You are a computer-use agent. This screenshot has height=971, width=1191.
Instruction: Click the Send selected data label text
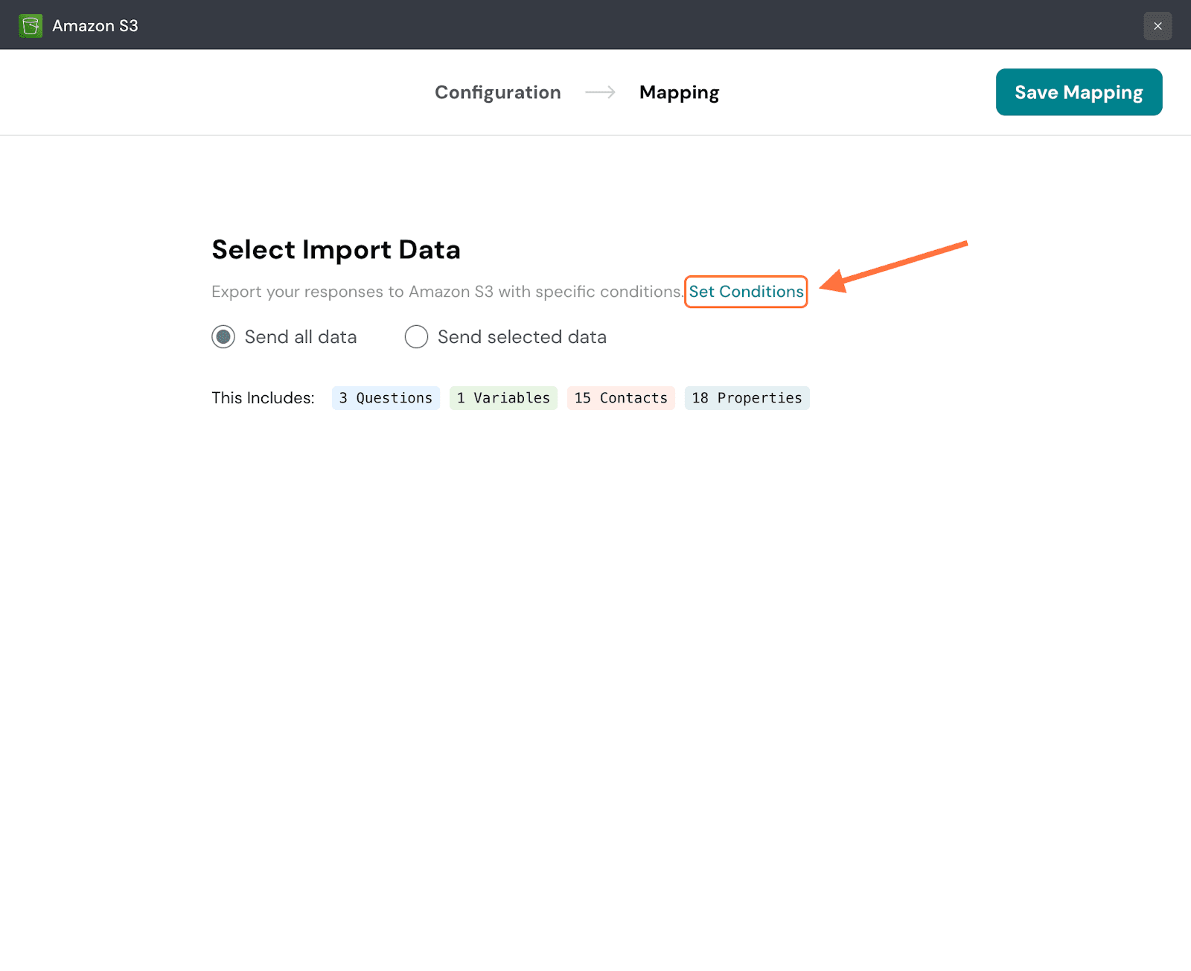click(x=522, y=337)
